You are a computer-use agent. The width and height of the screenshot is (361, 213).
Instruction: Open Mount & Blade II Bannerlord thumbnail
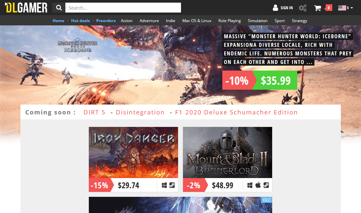click(x=228, y=152)
